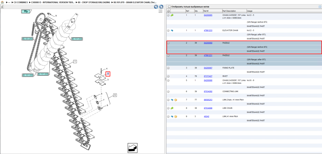Click plus icon for RIVET row
The image size is (322, 154).
coord(168,76)
